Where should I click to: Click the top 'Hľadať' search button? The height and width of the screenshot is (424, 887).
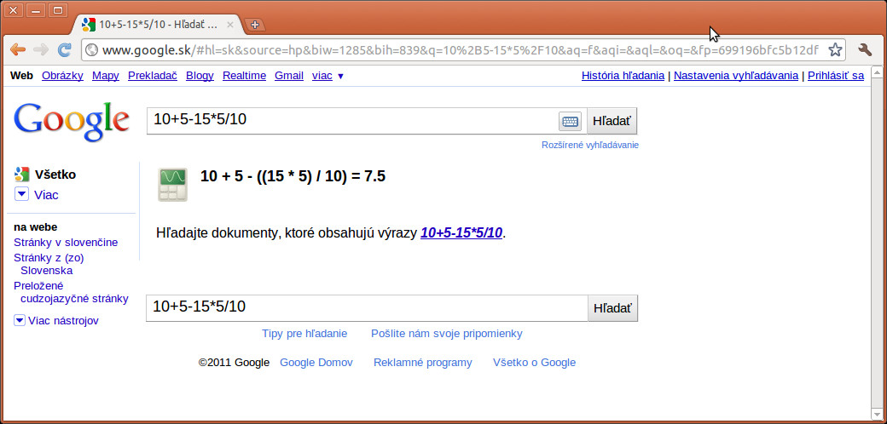tap(612, 121)
